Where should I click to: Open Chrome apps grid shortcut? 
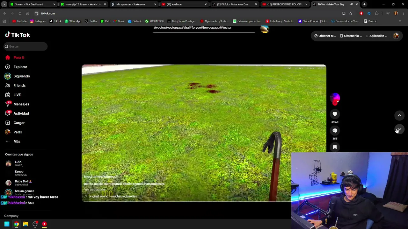pyautogui.click(x=4, y=21)
